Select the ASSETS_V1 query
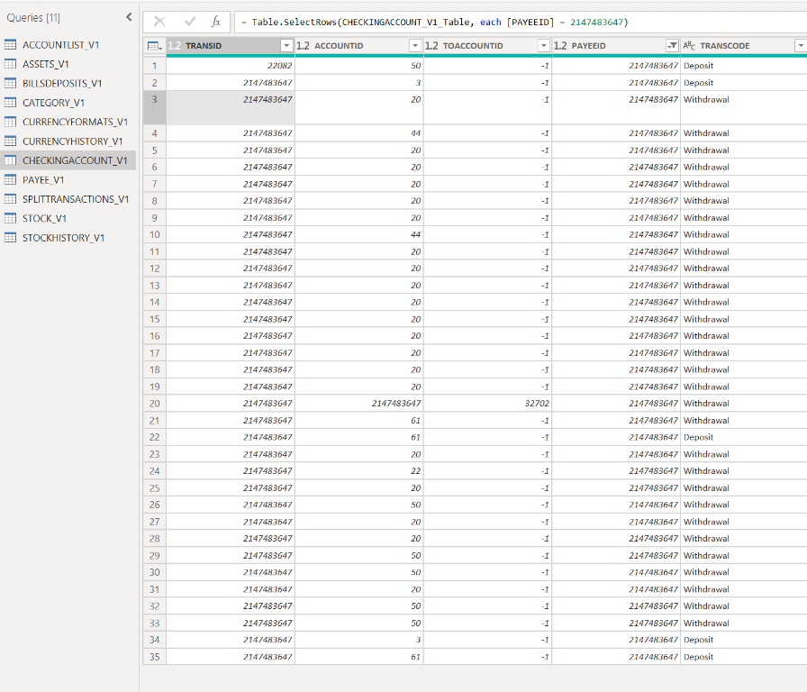 click(x=68, y=64)
